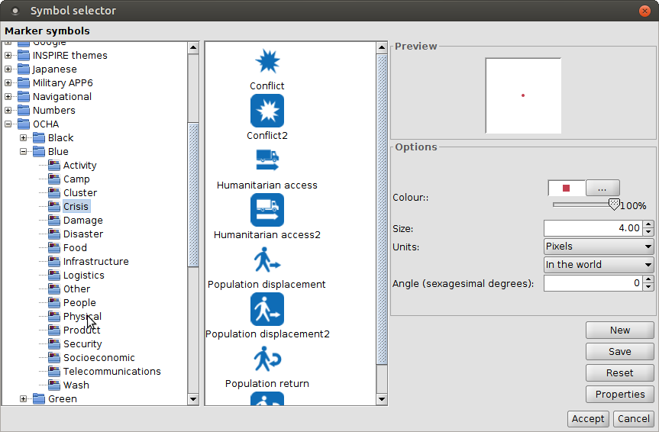Collapse the OCHA folder
The height and width of the screenshot is (432, 659).
point(8,124)
